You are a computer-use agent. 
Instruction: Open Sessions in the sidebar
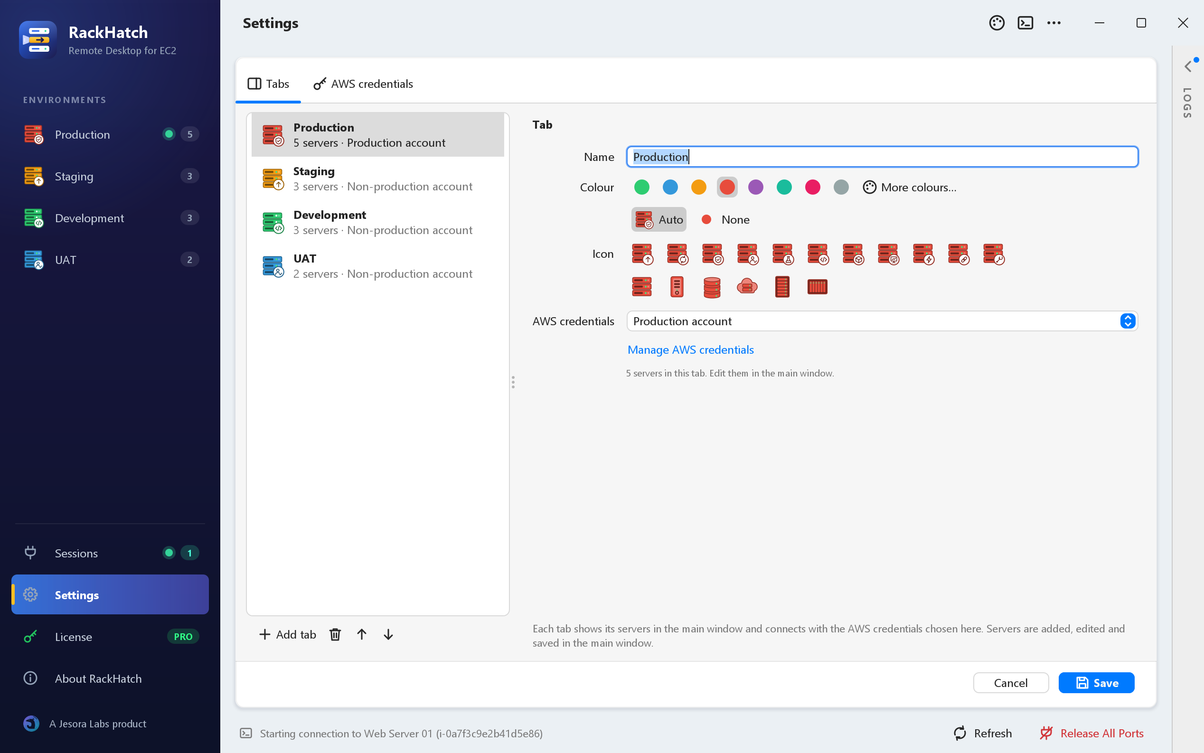click(110, 553)
